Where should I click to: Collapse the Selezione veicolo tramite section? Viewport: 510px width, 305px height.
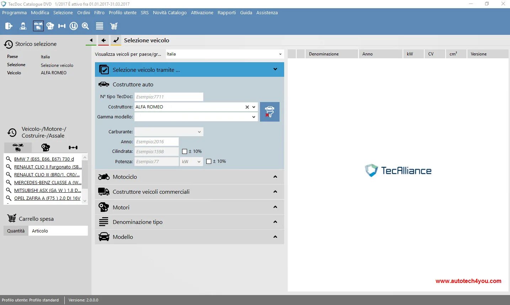(275, 69)
